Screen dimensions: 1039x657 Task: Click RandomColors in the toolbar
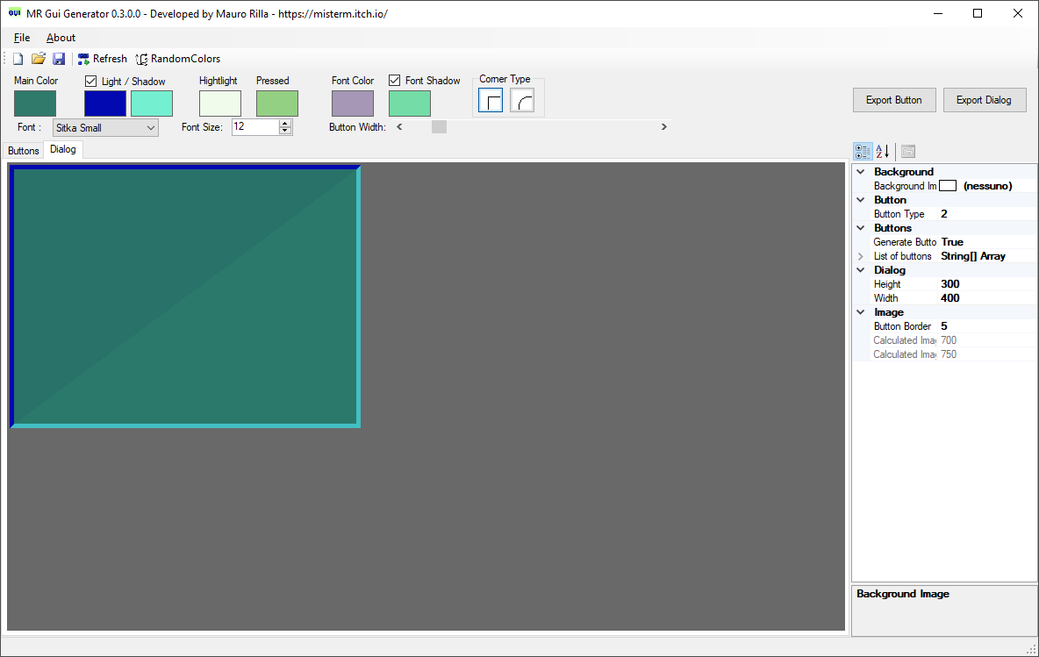pyautogui.click(x=178, y=59)
